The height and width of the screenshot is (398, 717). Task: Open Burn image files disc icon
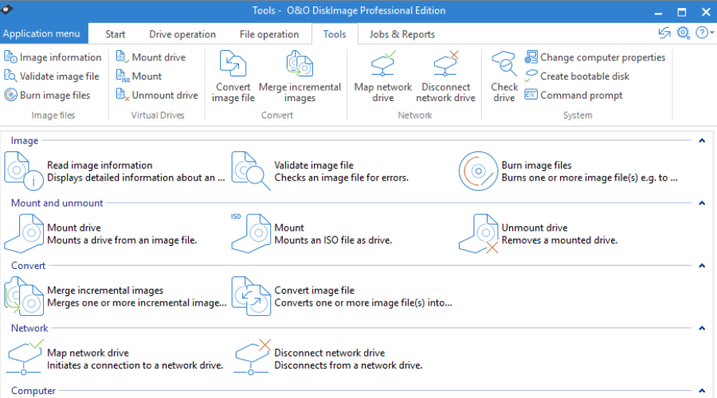click(x=478, y=171)
